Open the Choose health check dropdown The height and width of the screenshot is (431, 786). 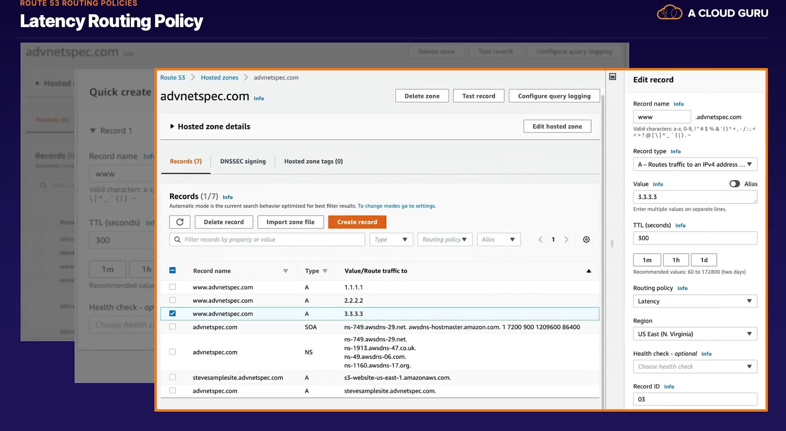point(695,367)
